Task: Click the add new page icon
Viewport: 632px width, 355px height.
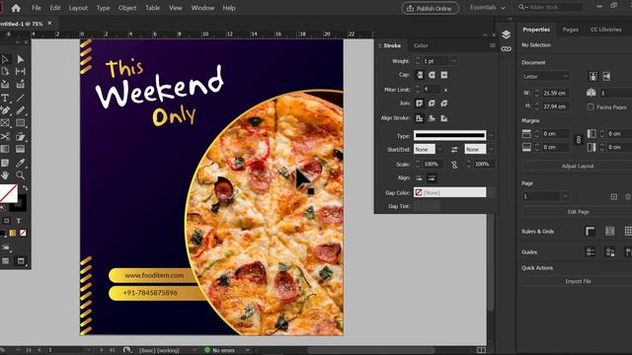Action: coord(614,197)
